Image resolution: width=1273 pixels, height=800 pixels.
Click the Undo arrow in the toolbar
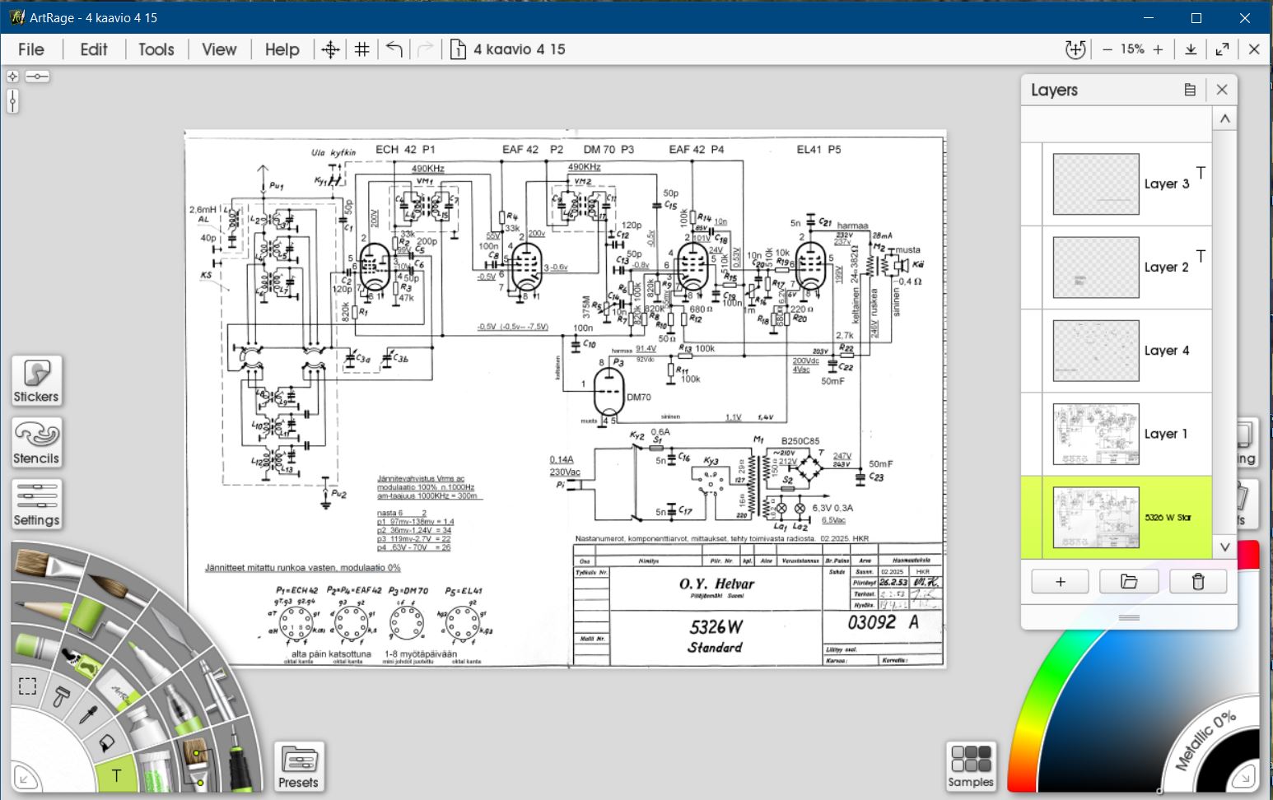[394, 49]
